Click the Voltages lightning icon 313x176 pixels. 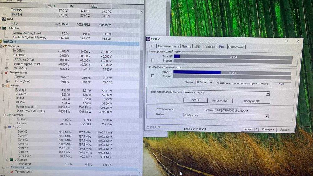click(5, 46)
